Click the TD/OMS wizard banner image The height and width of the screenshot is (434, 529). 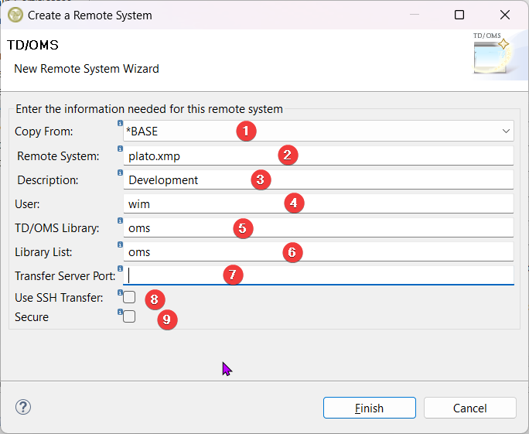click(x=493, y=54)
